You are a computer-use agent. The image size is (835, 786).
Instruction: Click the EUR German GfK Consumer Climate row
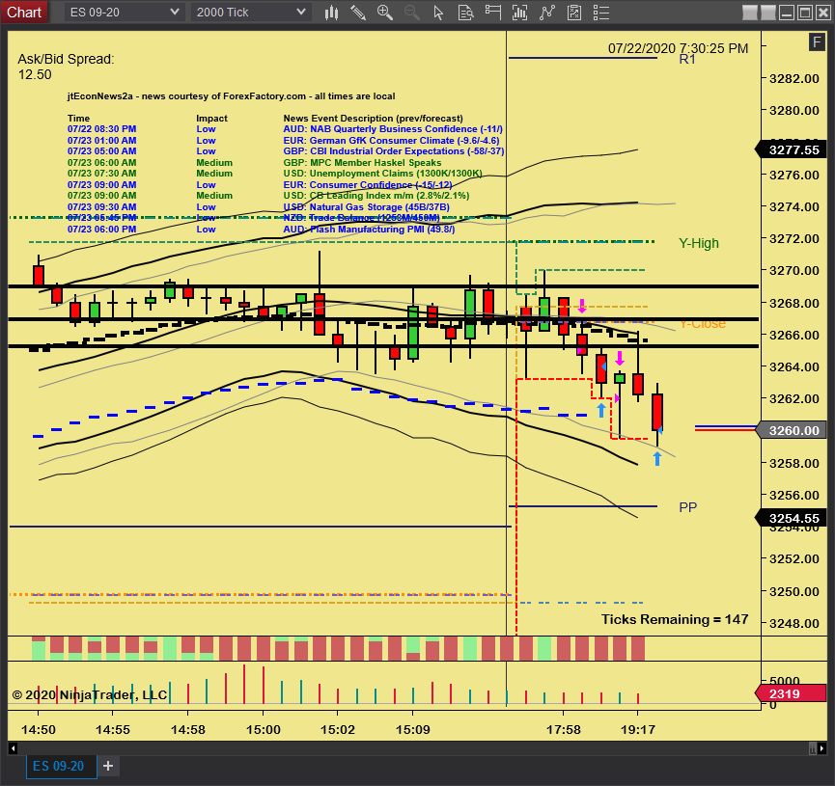(x=283, y=141)
